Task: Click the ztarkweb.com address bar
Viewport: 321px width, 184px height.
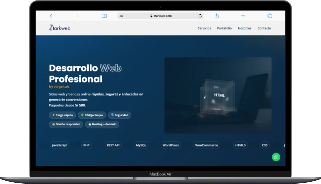Action: pos(160,16)
